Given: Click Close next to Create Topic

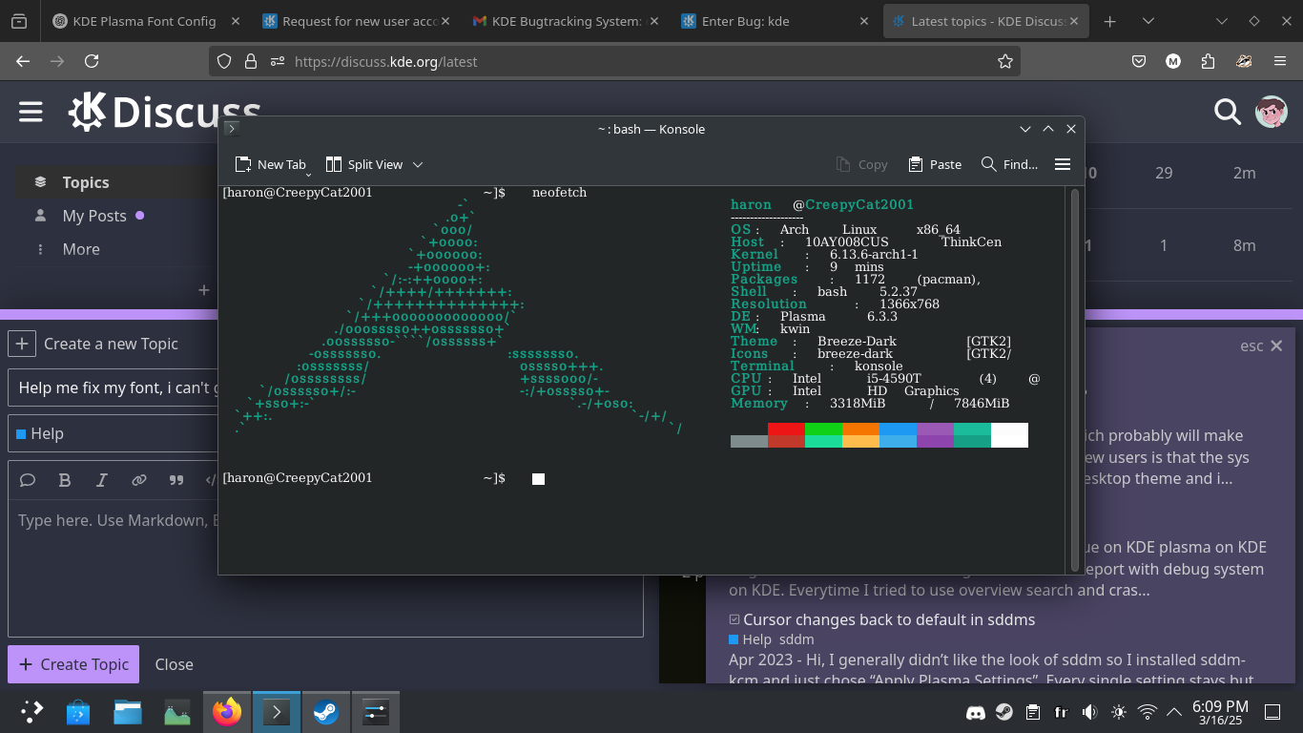Looking at the screenshot, I should tap(174, 664).
